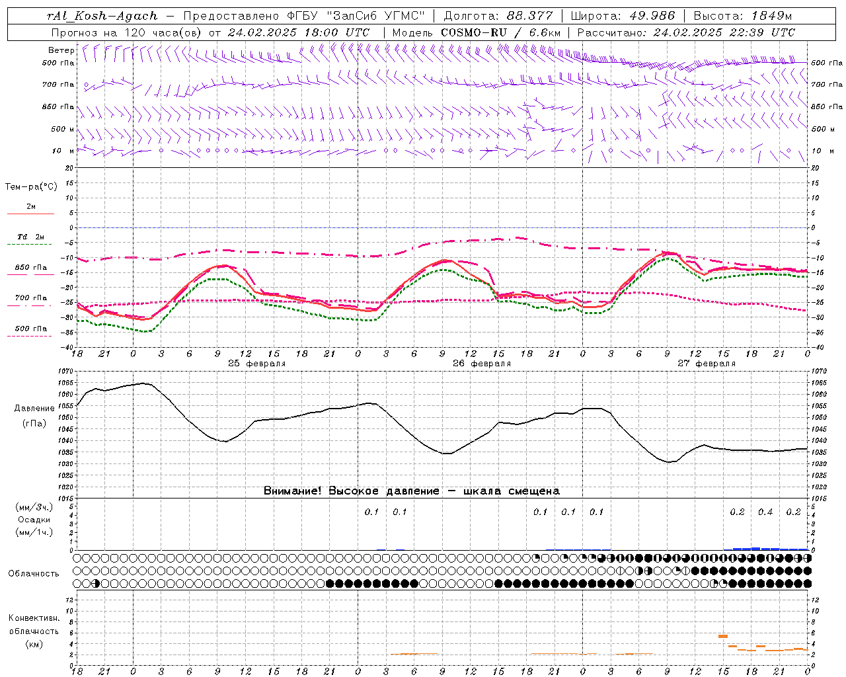This screenshot has width=846, height=677.
Task: Click the Td 2м dew point legend entry
Action: 30,237
